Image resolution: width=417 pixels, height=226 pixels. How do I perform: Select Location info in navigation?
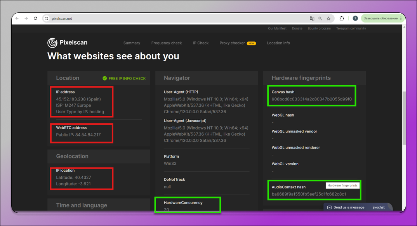pos(278,43)
